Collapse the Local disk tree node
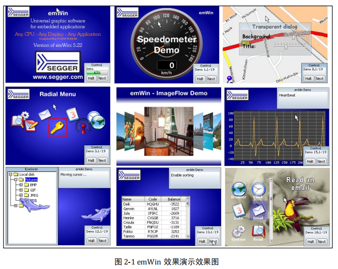Image resolution: width=338 pixels, height=269 pixels. point(11,174)
